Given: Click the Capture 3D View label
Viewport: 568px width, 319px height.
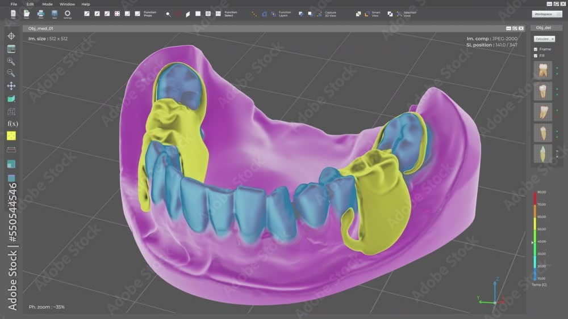Looking at the screenshot, I should point(331,14).
